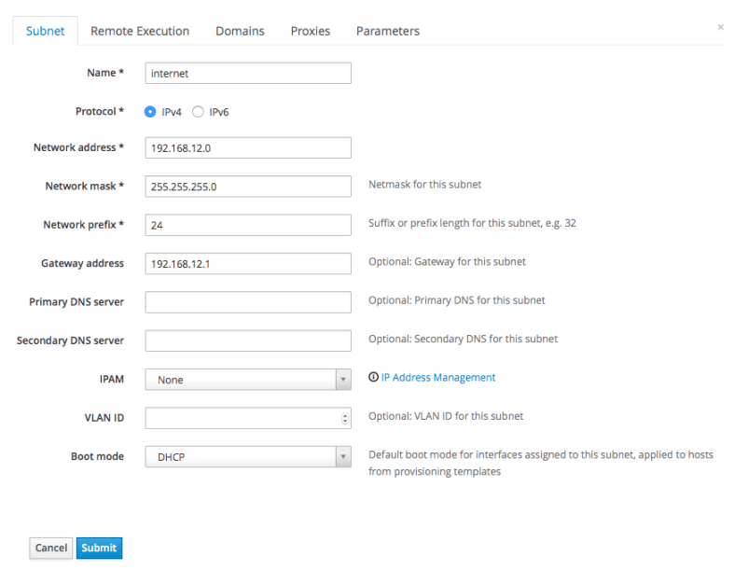Switch to the Parameters tab
This screenshot has height=570, width=734.
387,31
